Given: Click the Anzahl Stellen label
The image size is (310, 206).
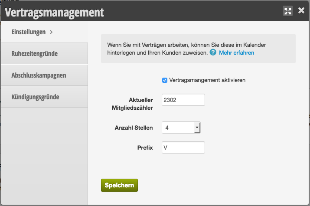Looking at the screenshot, I should (x=134, y=128).
